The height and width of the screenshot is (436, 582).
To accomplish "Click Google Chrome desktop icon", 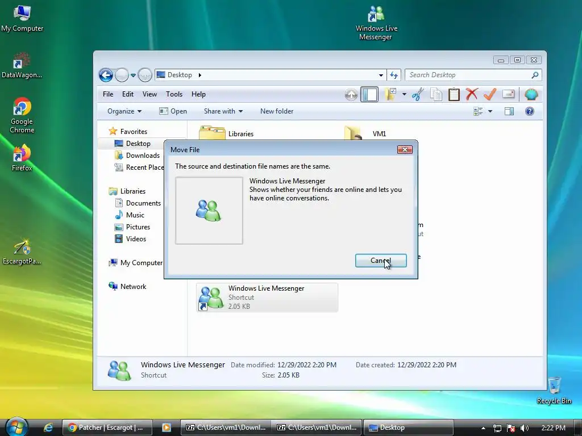I will [22, 116].
